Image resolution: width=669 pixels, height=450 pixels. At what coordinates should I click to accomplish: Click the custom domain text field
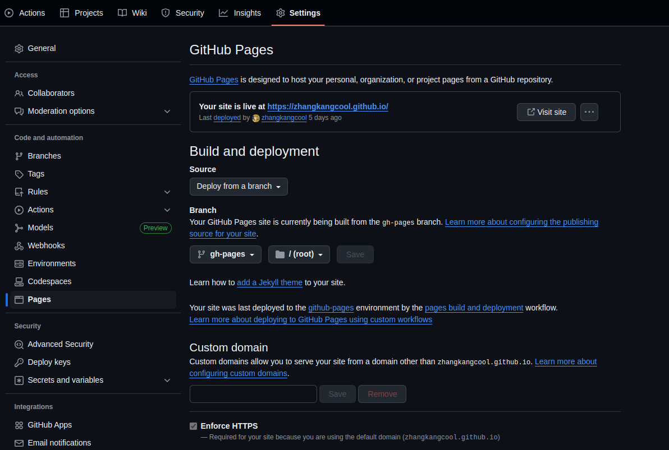point(253,394)
